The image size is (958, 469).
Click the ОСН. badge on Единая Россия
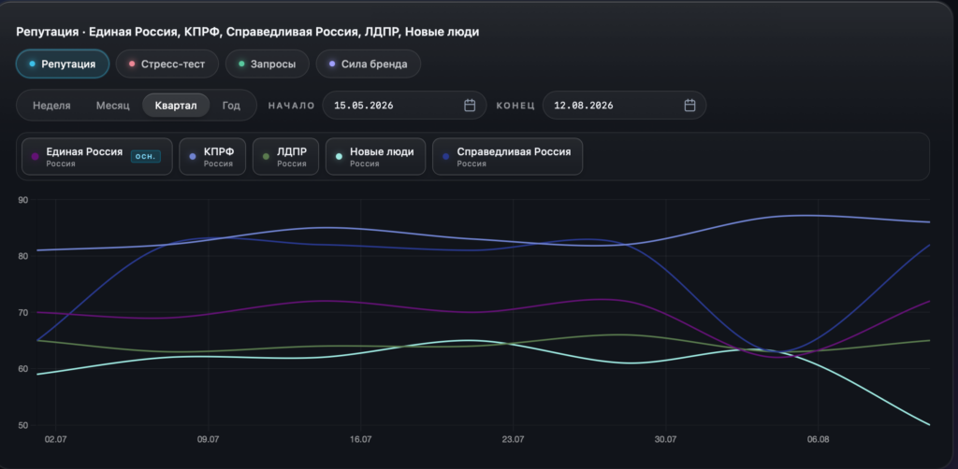point(145,157)
